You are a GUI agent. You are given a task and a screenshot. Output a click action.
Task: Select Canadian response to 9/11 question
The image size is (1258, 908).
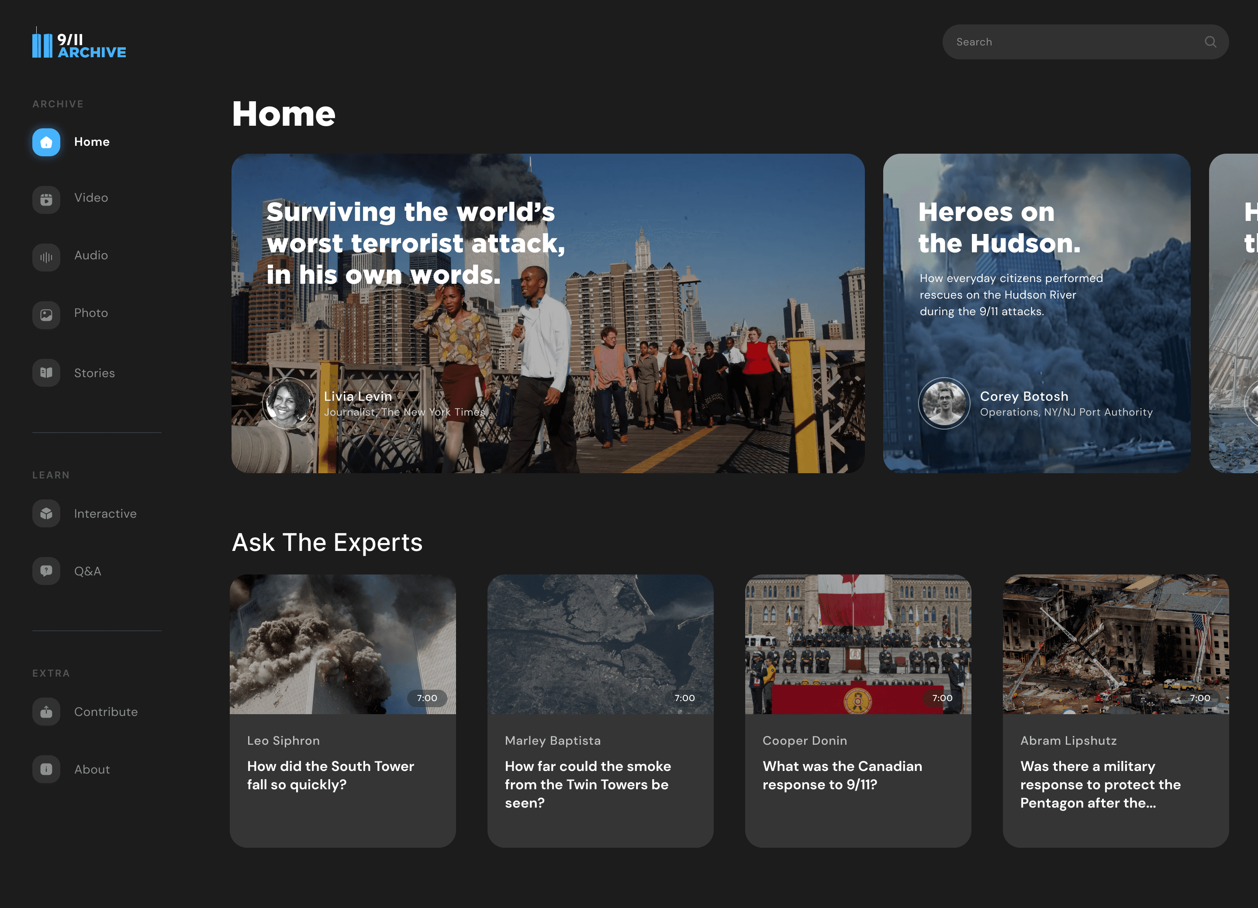pyautogui.click(x=842, y=775)
